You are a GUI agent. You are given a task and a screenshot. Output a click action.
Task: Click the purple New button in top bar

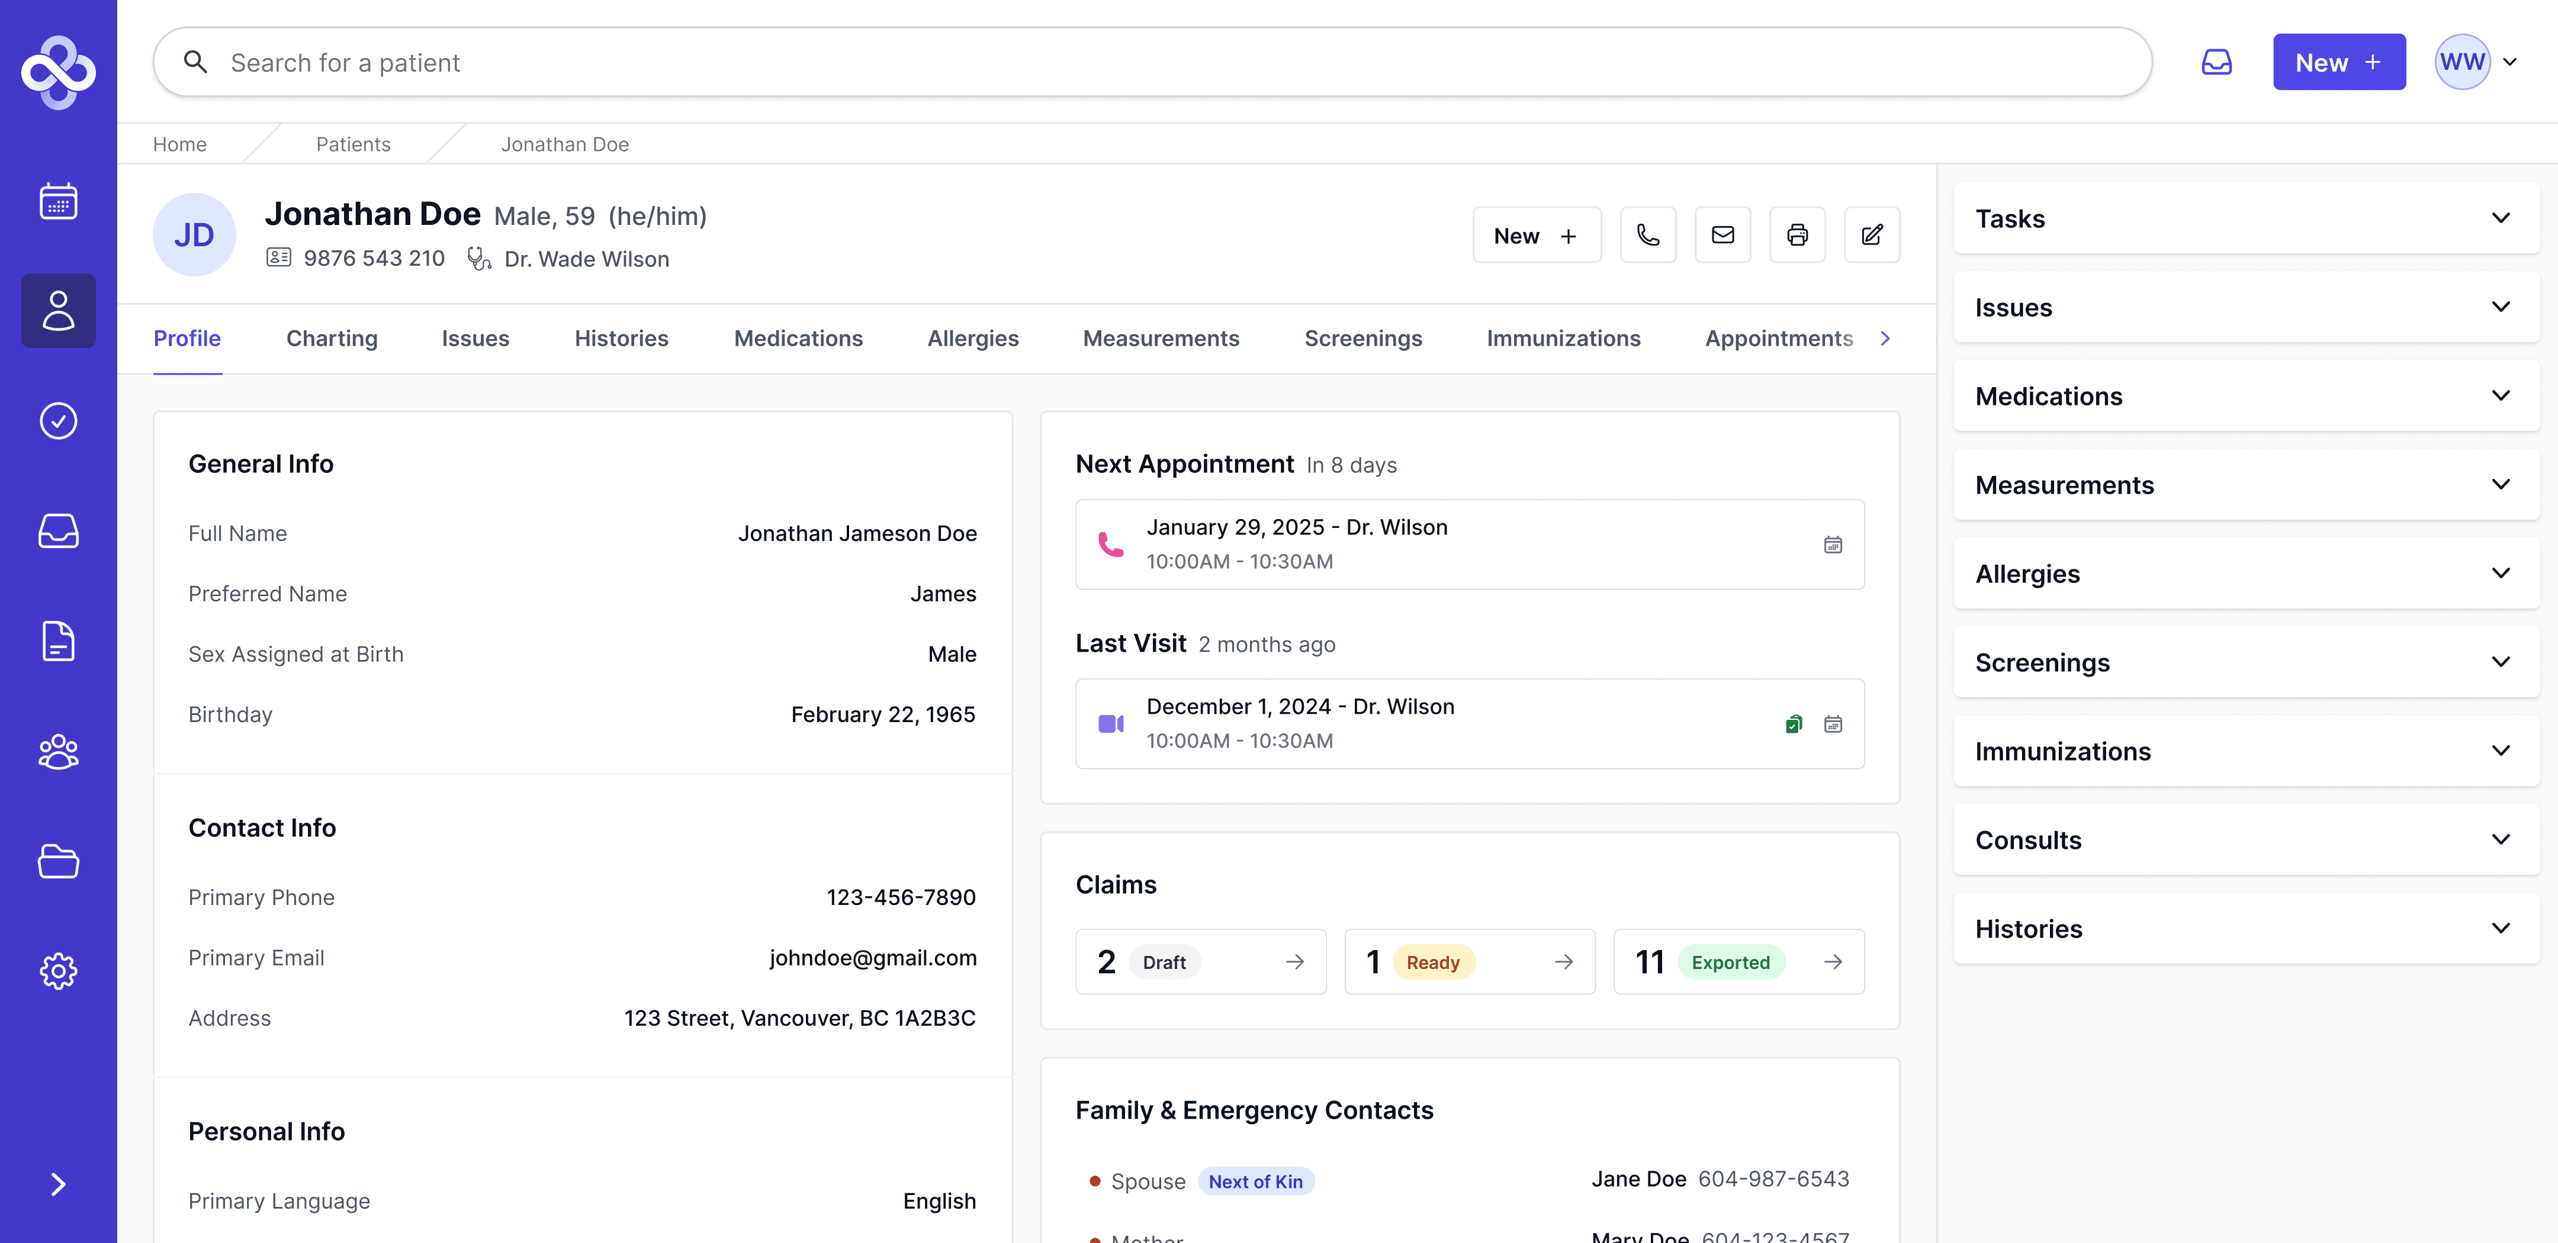tap(2338, 63)
